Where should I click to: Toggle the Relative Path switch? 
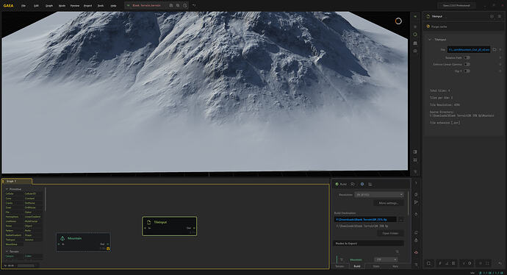pos(467,57)
